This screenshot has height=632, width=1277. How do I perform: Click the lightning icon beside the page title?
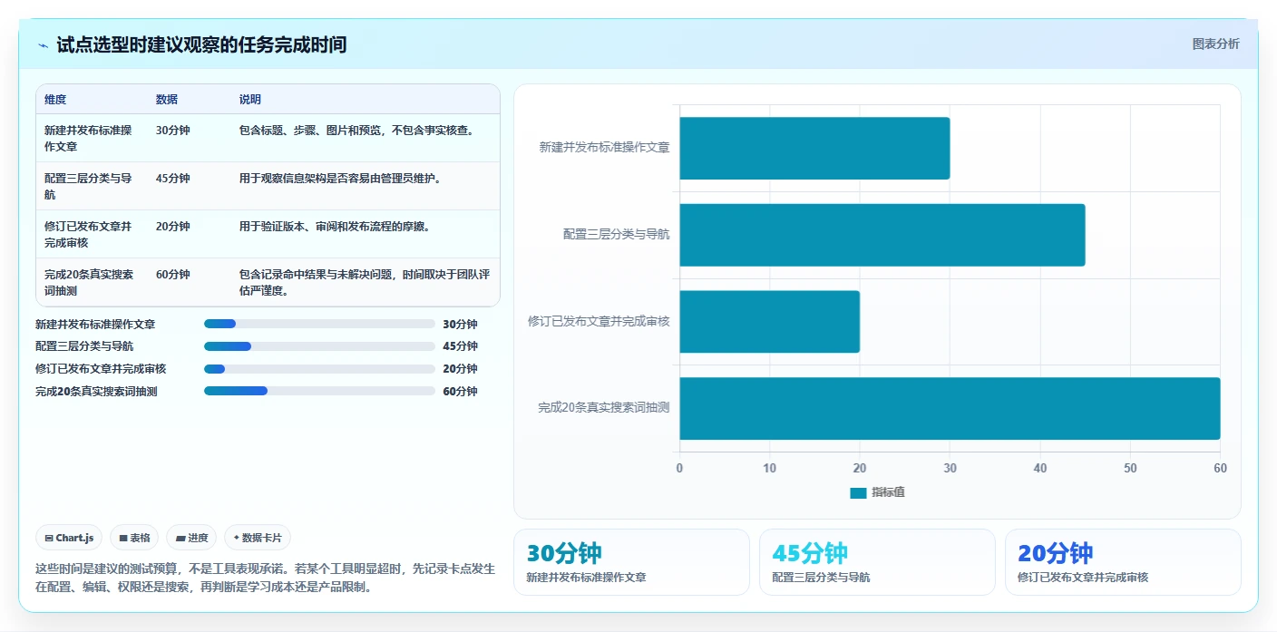[x=43, y=45]
